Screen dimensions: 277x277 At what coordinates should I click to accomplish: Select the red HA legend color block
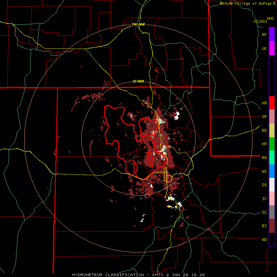[272, 103]
